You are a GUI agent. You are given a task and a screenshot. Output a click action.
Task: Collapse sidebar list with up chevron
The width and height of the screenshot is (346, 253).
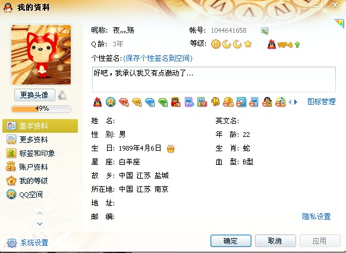click(40, 213)
